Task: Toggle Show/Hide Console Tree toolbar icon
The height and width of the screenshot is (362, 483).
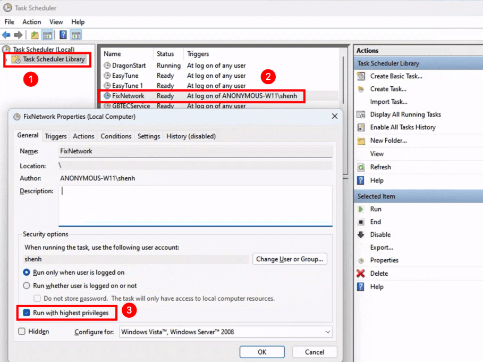Action: pos(47,35)
